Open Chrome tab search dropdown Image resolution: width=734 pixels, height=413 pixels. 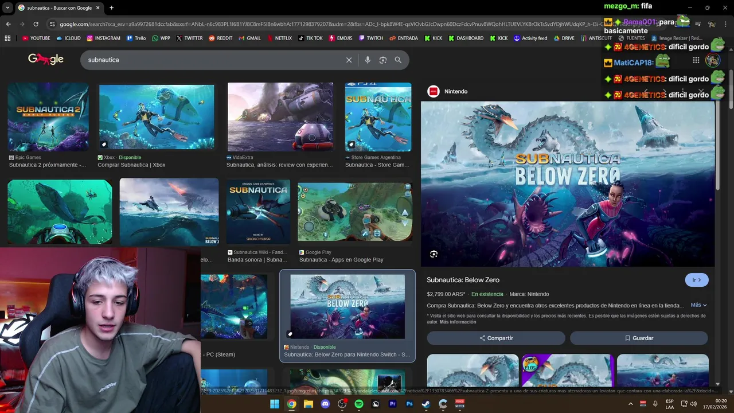7,7
